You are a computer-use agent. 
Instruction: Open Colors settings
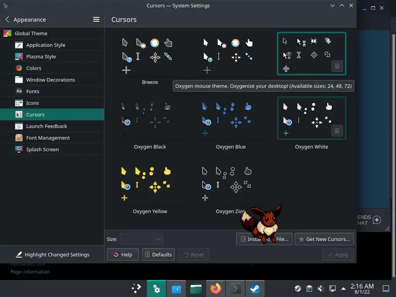tap(52, 68)
